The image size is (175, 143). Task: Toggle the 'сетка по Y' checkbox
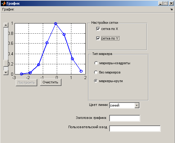tap(98, 38)
